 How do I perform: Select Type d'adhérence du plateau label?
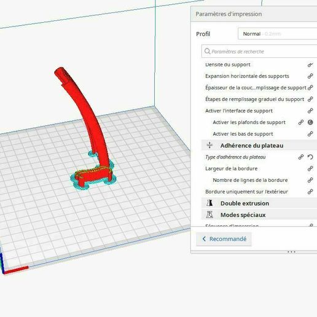click(x=235, y=157)
